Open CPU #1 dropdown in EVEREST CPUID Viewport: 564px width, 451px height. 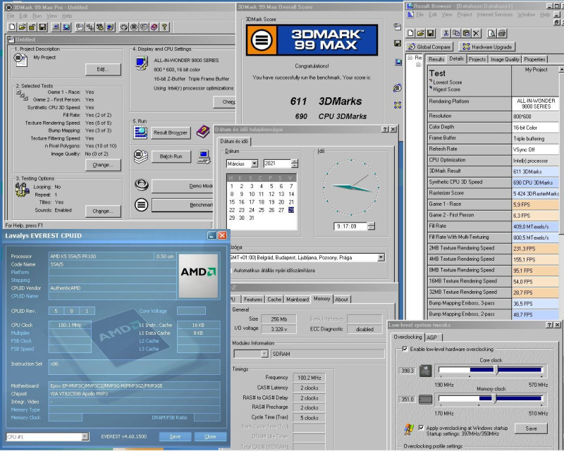85,437
